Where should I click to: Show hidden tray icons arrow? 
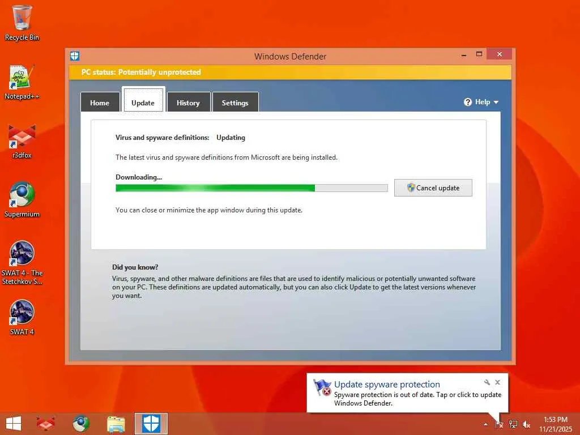tap(485, 424)
